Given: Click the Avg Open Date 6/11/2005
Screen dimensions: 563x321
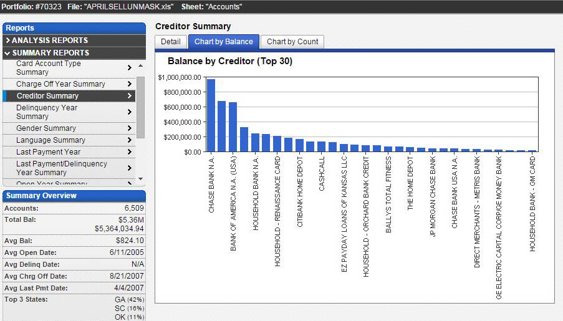Looking at the screenshot, I should coord(127,252).
